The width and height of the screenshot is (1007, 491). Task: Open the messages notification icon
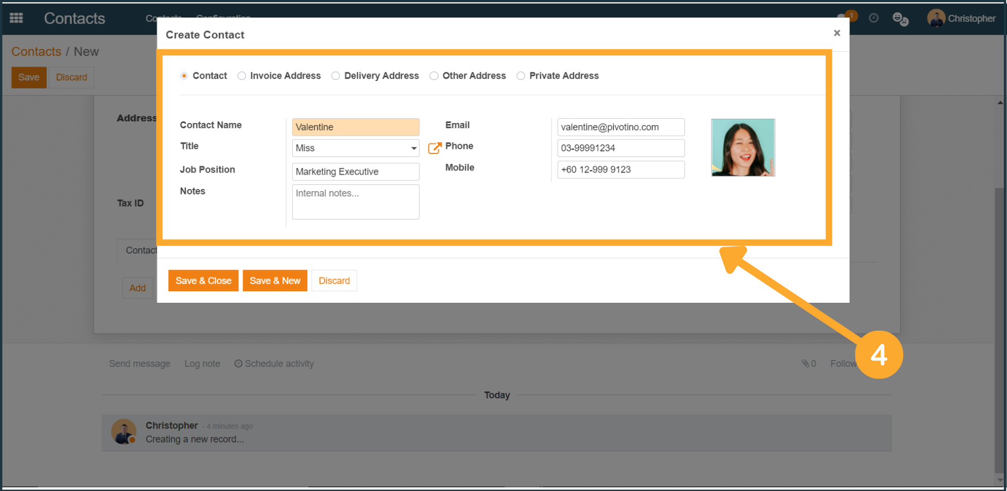pos(843,18)
